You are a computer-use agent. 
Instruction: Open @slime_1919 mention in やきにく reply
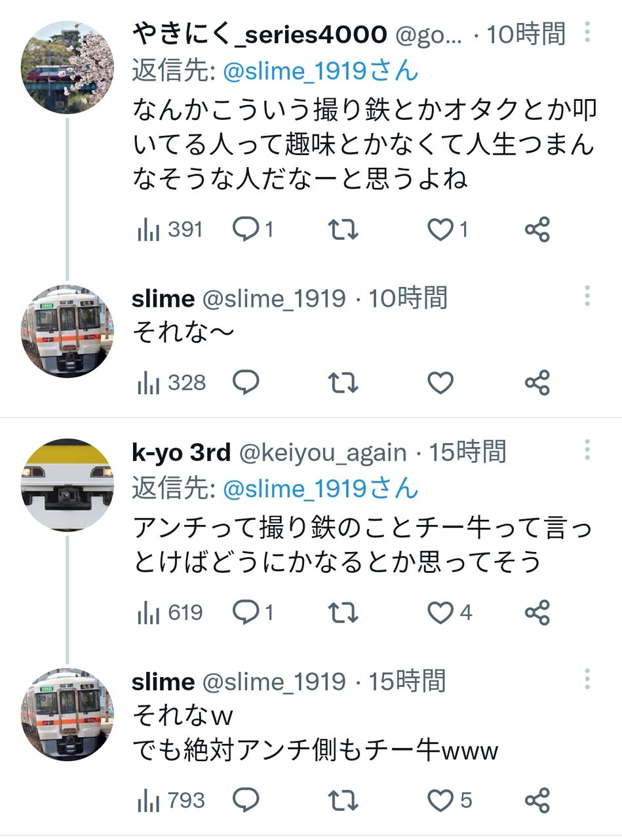[x=321, y=70]
